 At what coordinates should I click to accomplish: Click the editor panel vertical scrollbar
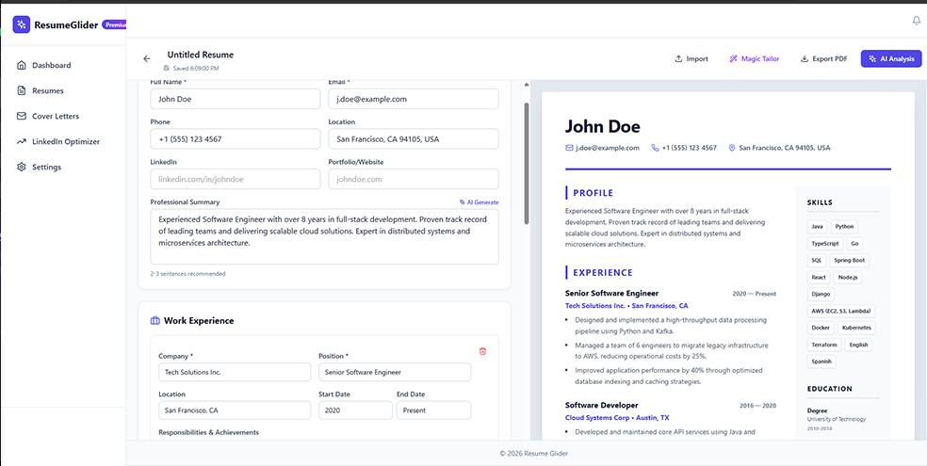(527, 160)
